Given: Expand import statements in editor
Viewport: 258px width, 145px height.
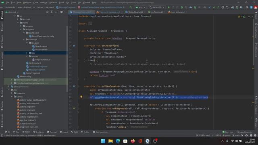Looking at the screenshot, I should pos(90,23).
